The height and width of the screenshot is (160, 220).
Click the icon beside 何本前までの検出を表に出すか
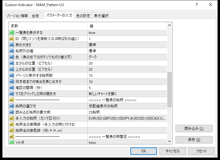[x=12, y=82]
